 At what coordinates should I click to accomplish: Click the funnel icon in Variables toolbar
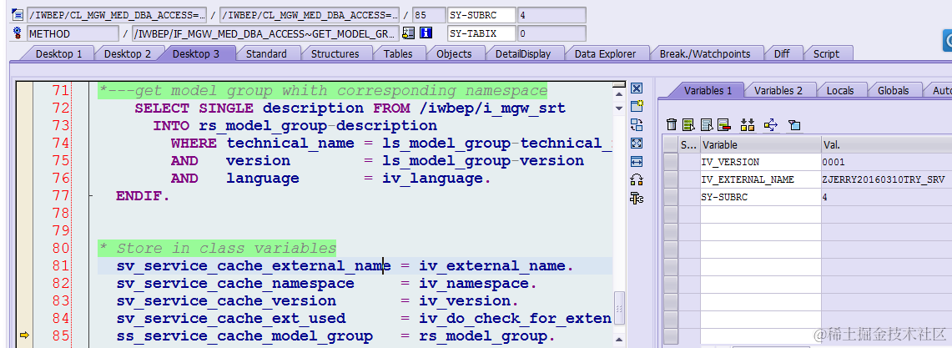point(794,126)
